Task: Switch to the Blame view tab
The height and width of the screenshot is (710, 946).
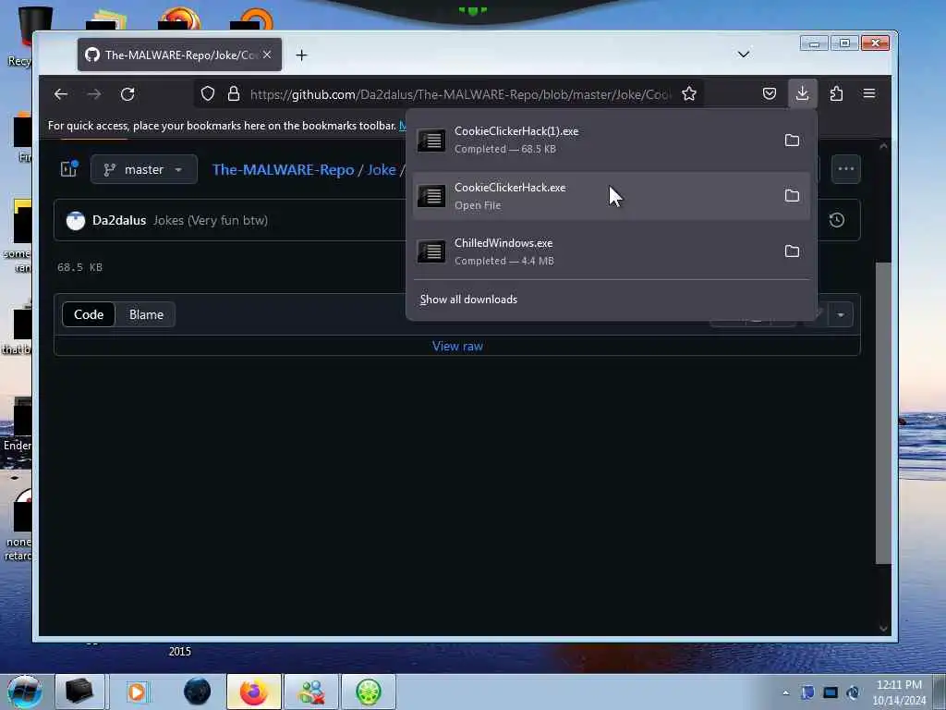Action: (146, 314)
